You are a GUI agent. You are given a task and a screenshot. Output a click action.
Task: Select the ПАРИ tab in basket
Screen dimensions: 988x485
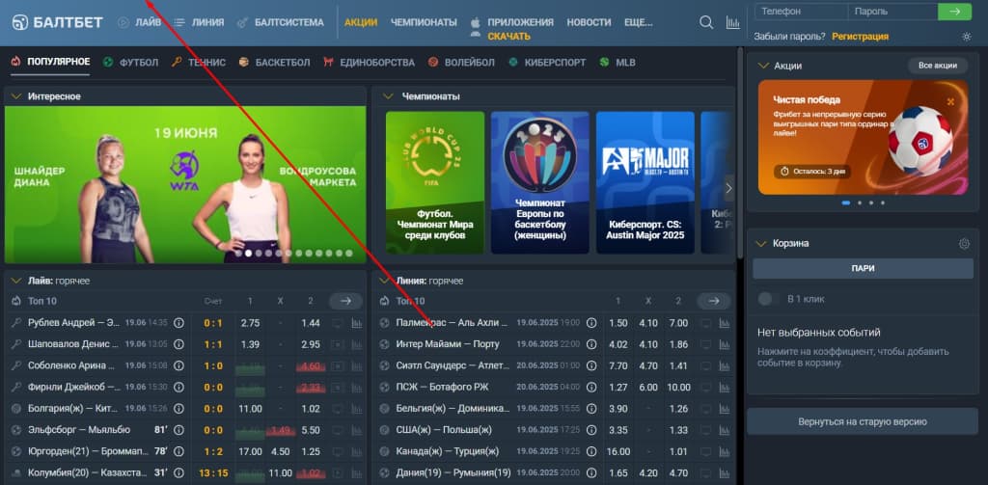(x=863, y=268)
